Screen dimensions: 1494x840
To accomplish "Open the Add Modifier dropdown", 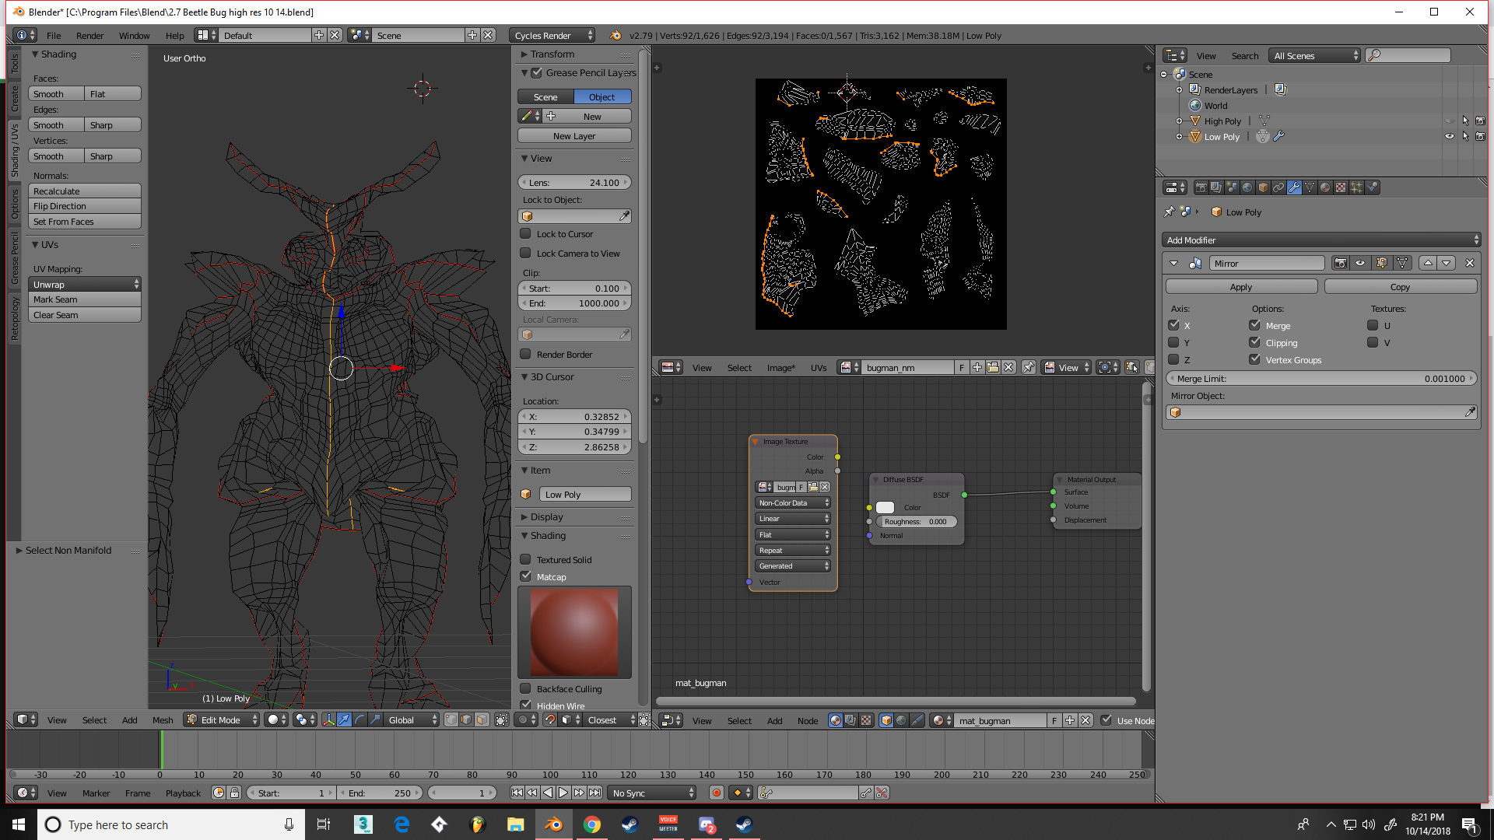I will [1320, 240].
